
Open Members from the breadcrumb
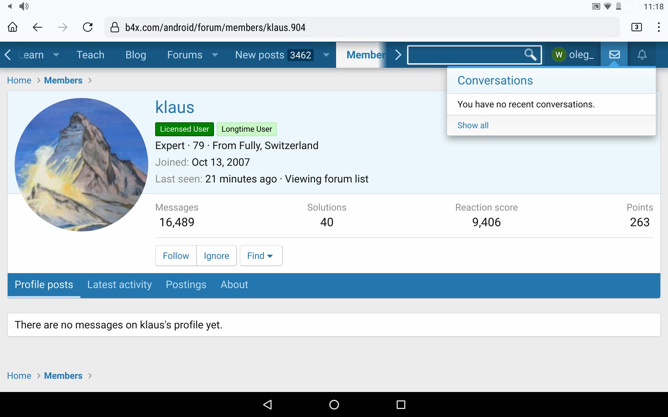click(x=63, y=80)
